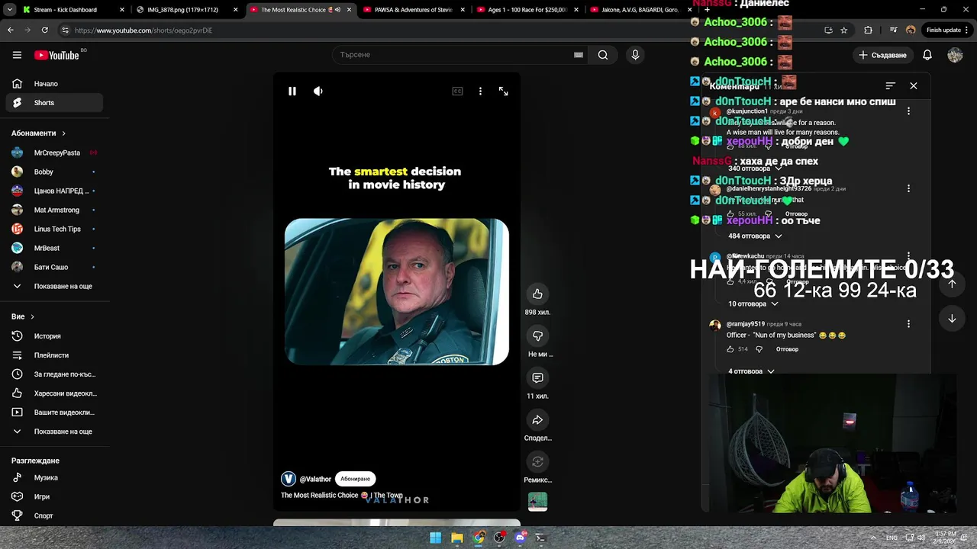Toggle closed captions on the Short
Image resolution: width=977 pixels, height=549 pixels.
[457, 91]
